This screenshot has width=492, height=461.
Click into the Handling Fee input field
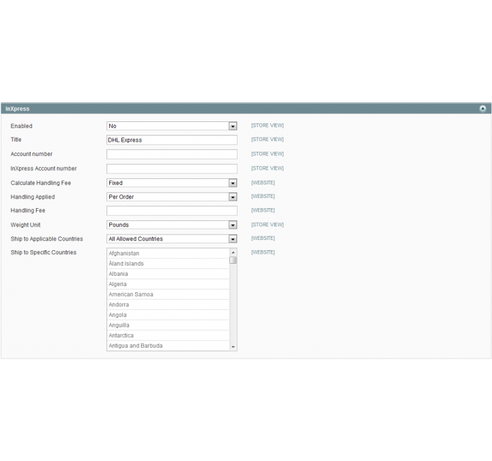(172, 211)
